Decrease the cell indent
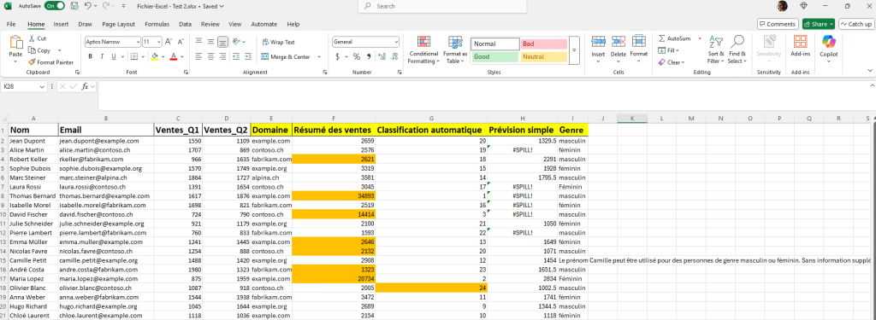 point(237,56)
